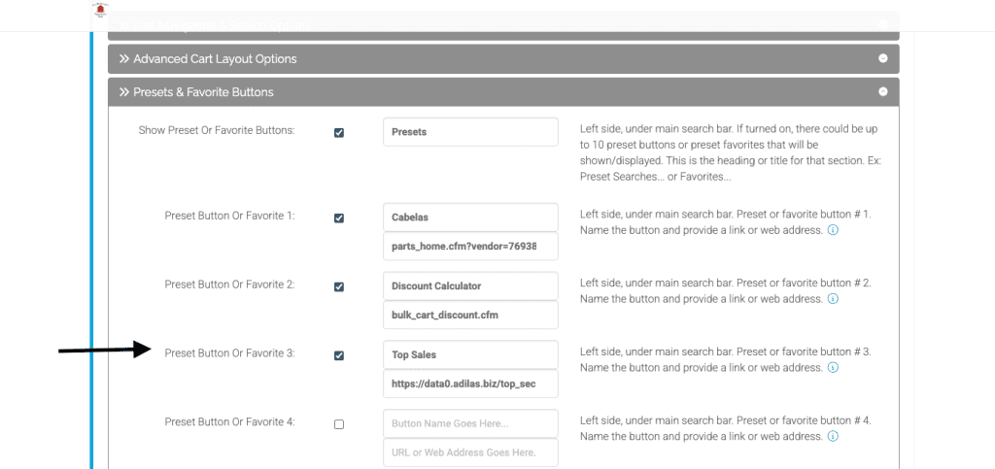The height and width of the screenshot is (469, 995).
Task: Click the info icon for Preset Button 1
Action: click(x=833, y=230)
